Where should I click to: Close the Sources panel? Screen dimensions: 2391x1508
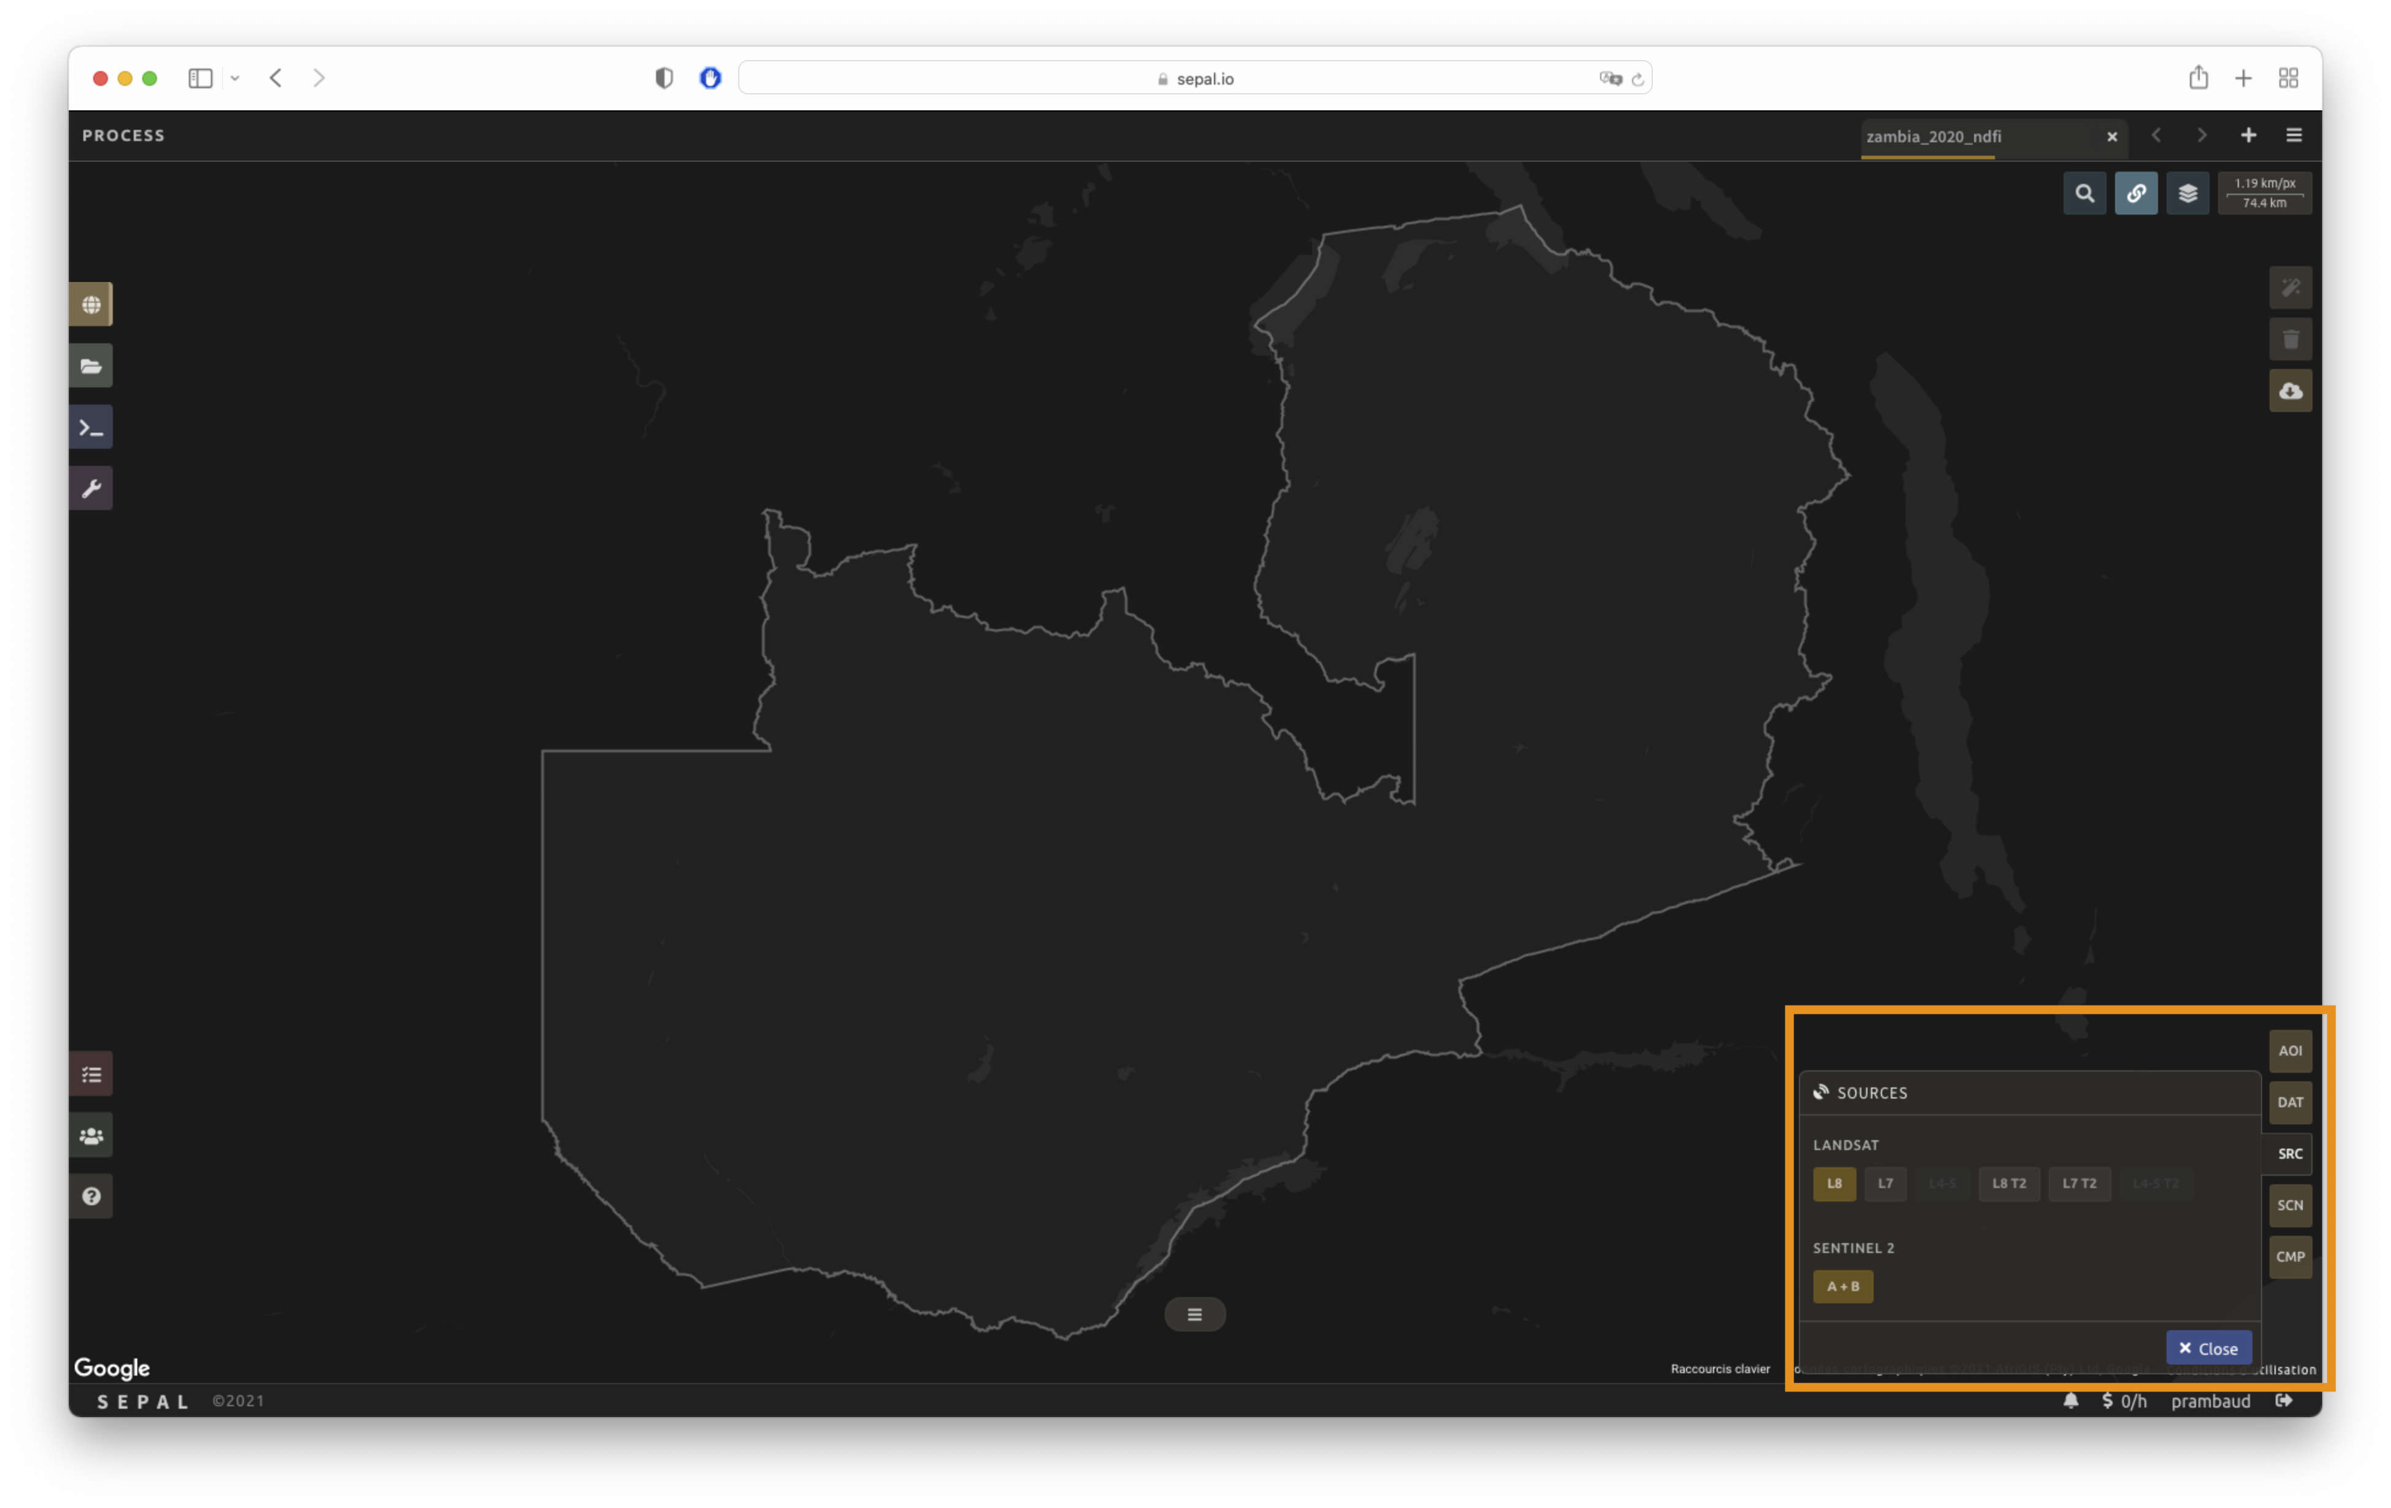(x=2208, y=1348)
